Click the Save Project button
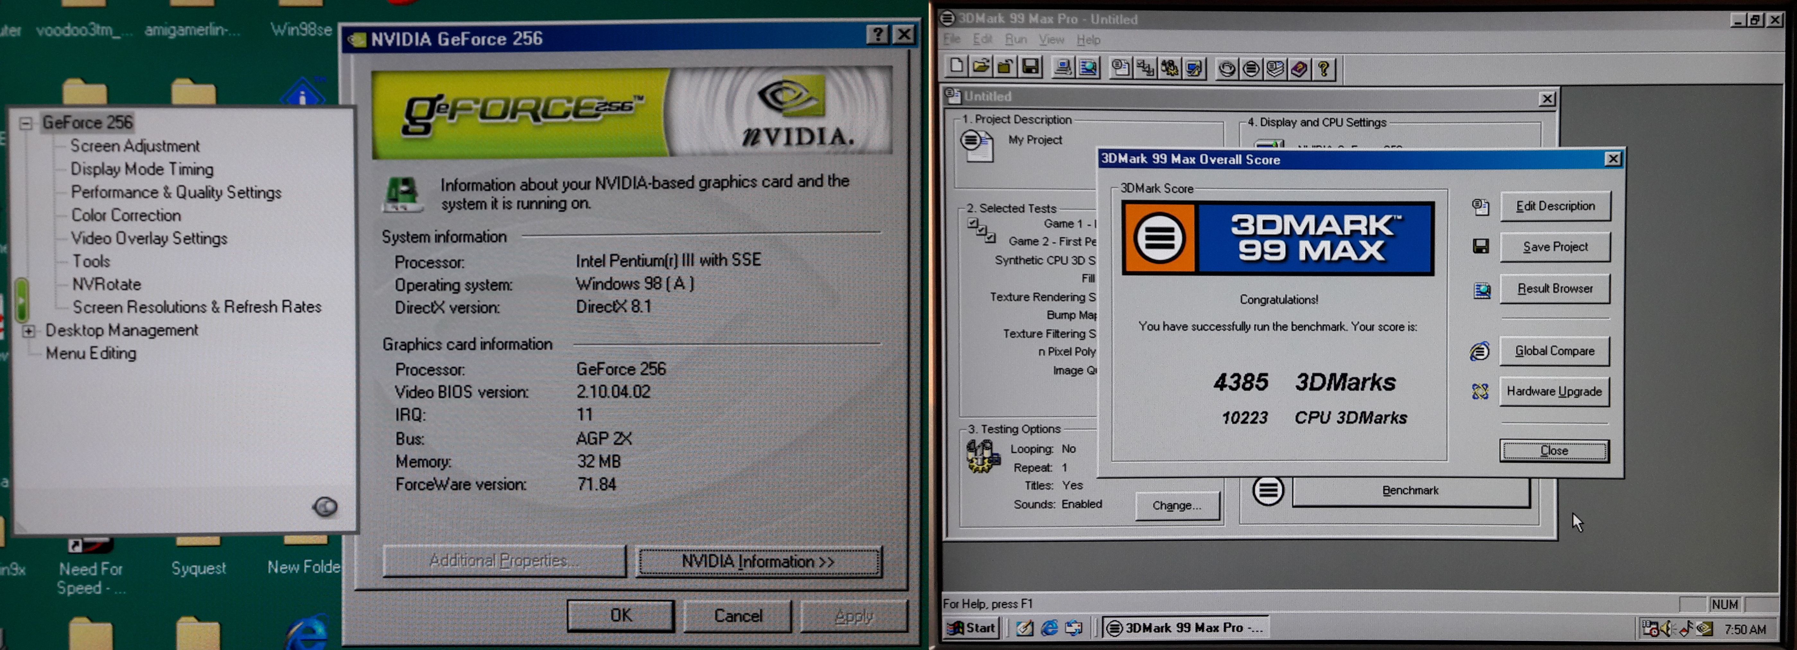The image size is (1797, 650). (1555, 247)
